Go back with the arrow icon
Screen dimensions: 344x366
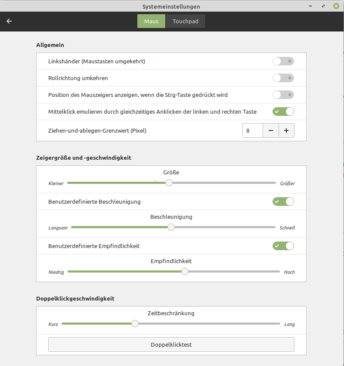tap(9, 21)
